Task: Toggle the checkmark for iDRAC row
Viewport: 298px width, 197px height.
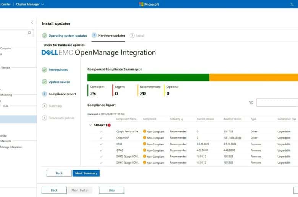Action: pos(101,150)
